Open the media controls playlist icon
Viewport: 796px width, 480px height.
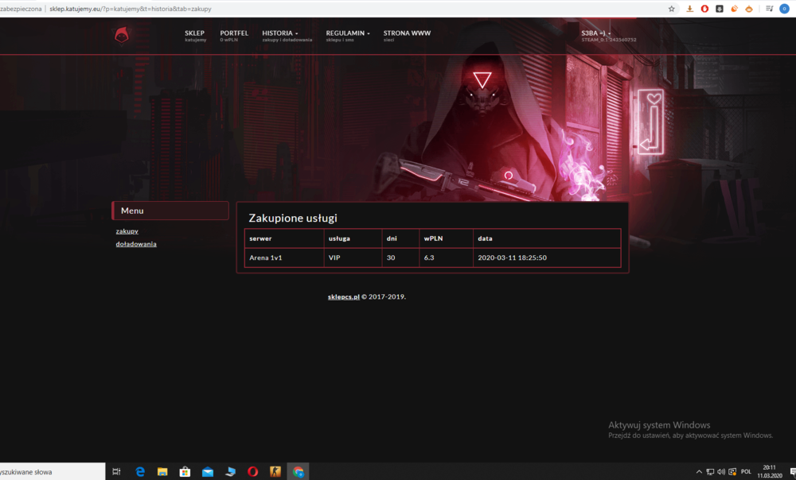[769, 9]
